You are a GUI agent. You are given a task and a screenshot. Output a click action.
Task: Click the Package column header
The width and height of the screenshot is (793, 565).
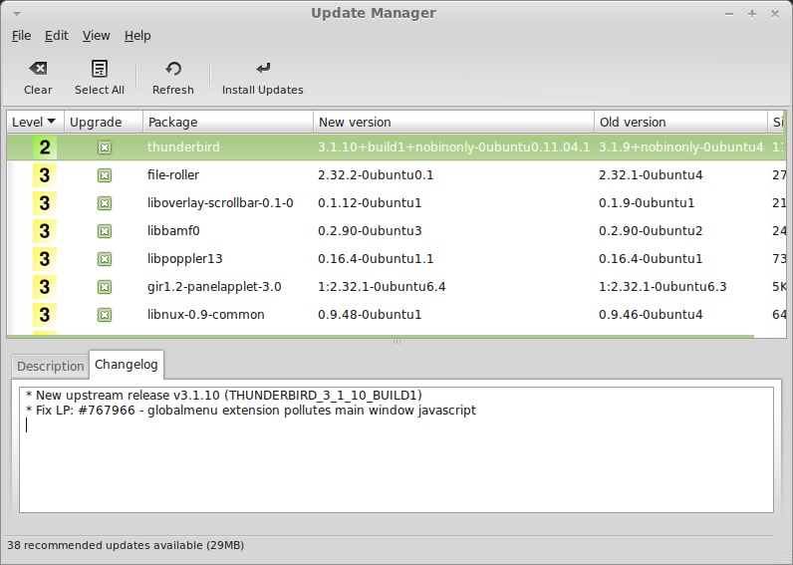coord(227,122)
